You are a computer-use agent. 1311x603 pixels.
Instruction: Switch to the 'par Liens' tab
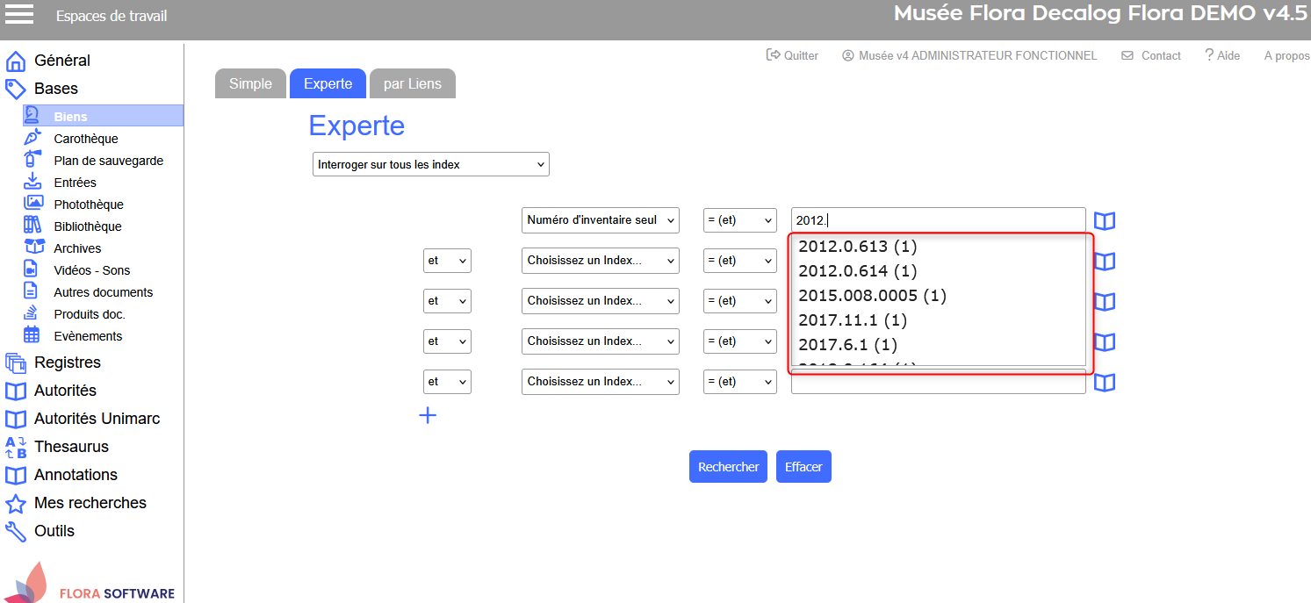click(x=412, y=84)
